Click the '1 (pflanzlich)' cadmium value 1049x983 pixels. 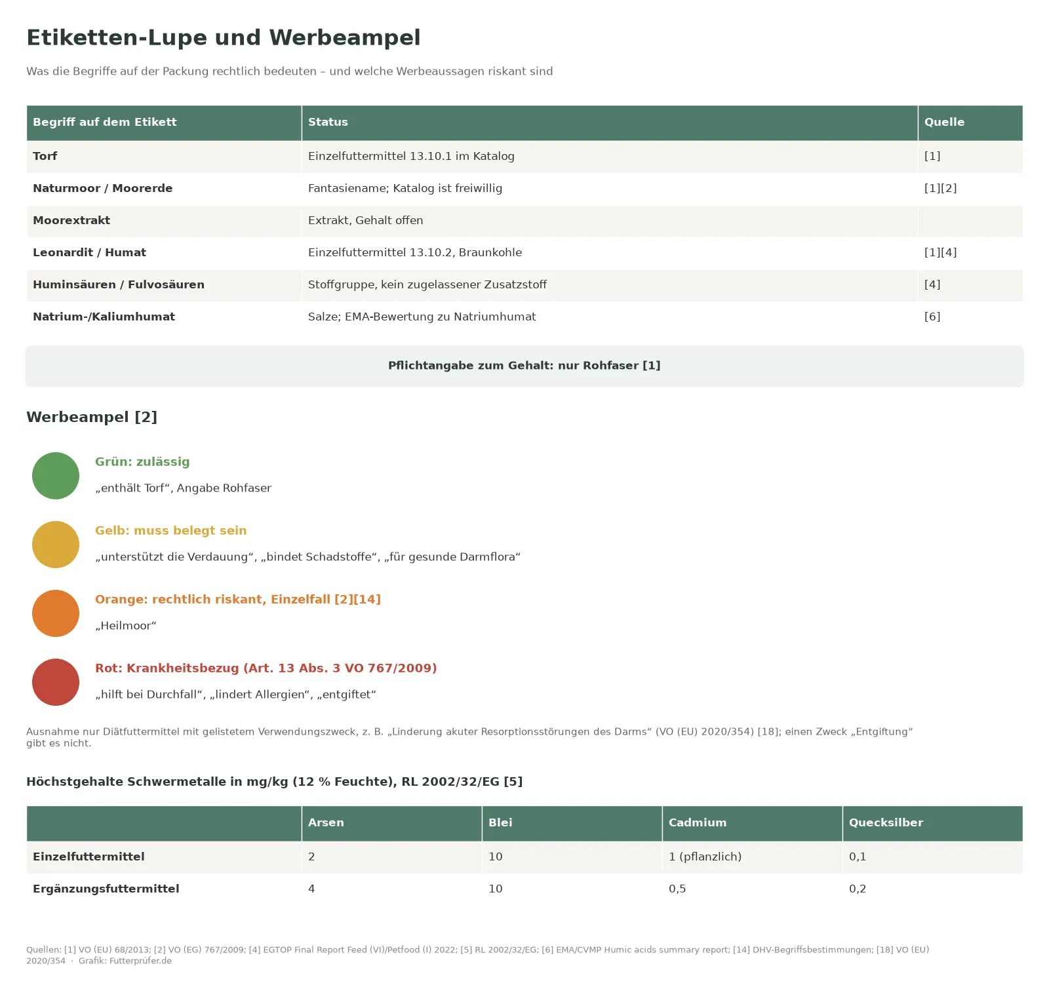(x=705, y=857)
